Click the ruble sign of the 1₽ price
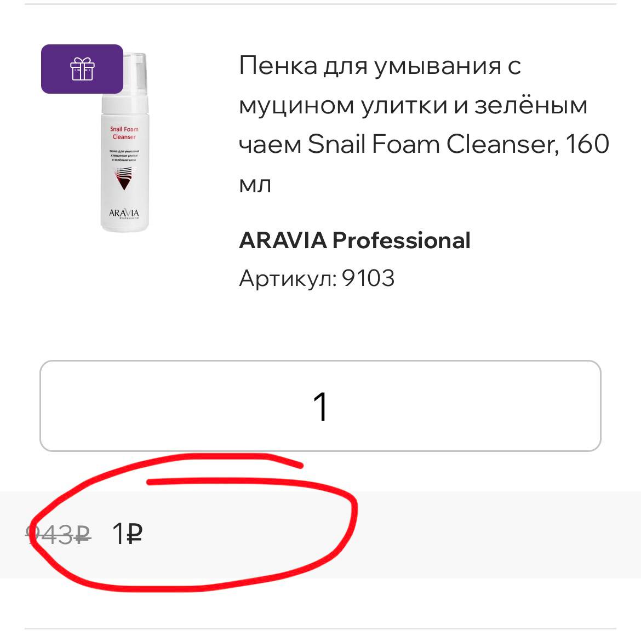 point(134,534)
